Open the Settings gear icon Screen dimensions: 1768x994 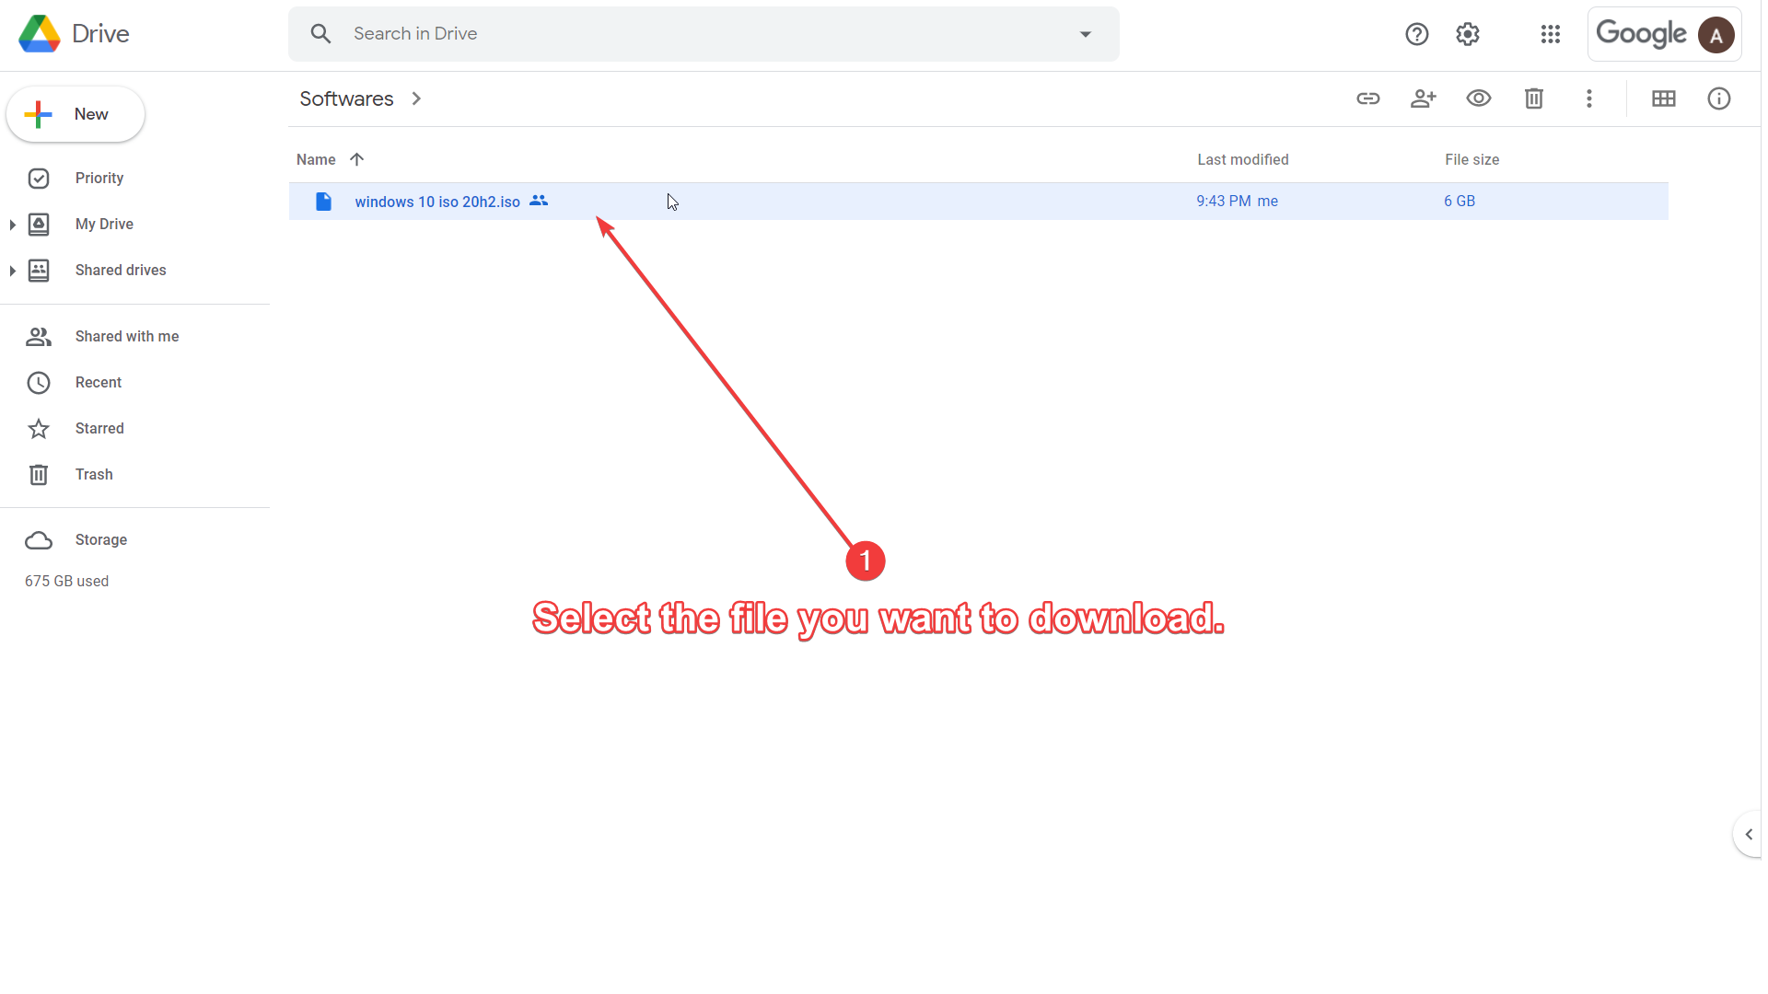click(x=1467, y=34)
